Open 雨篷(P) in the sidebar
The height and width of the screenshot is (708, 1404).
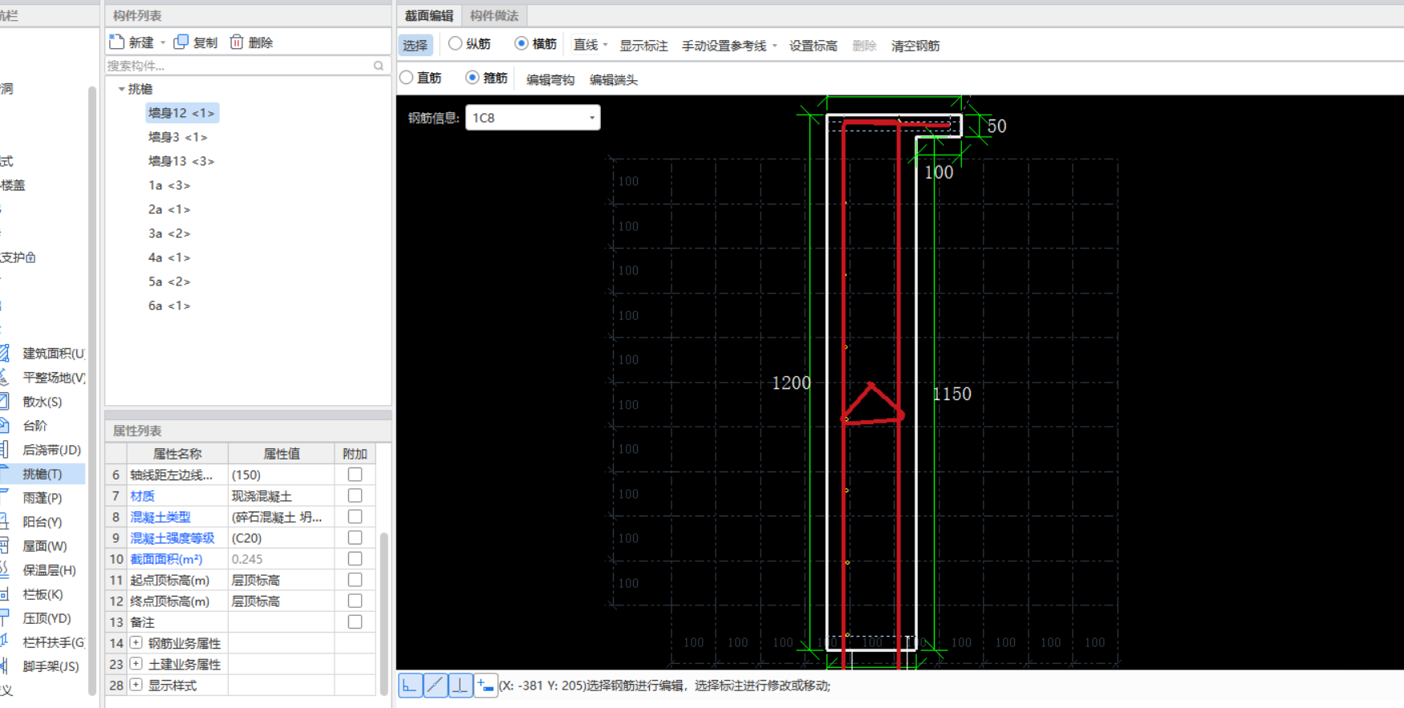coord(42,498)
